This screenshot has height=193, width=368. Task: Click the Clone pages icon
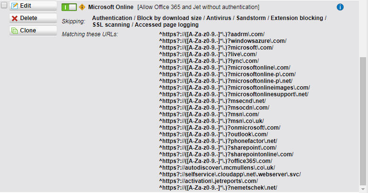tap(15, 30)
